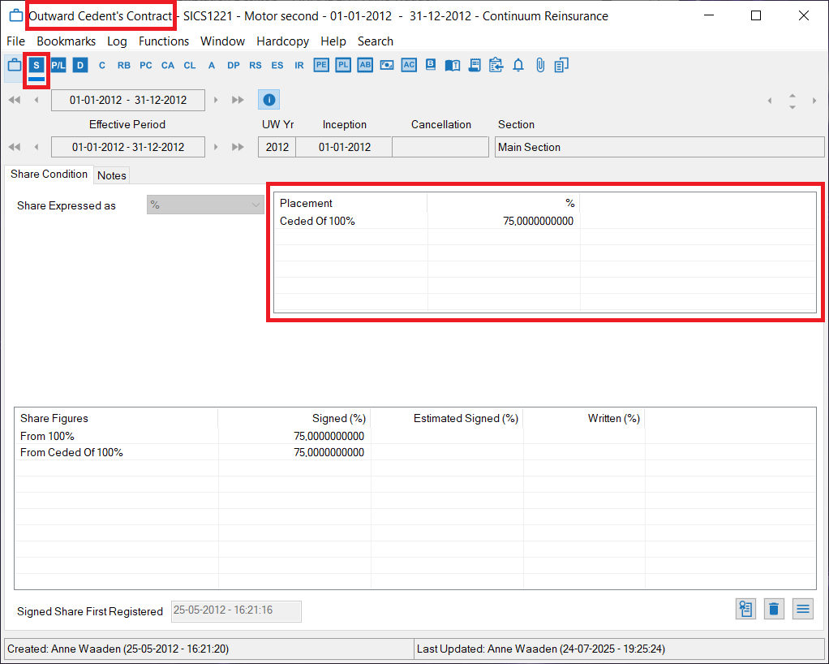Jump to first Effective Period
This screenshot has width=829, height=664.
14,147
